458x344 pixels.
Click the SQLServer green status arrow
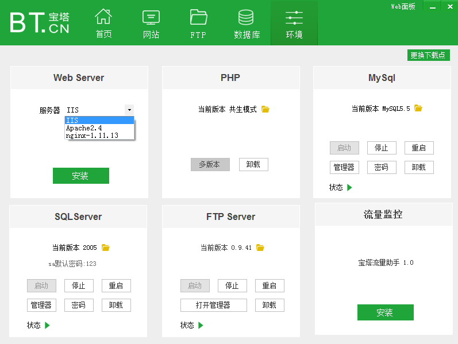point(47,325)
